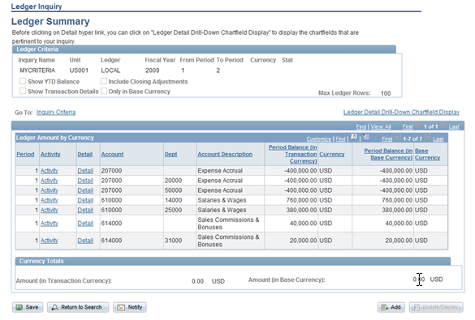This screenshot has height=320, width=475.
Task: Show previous rows arrow beside 1-7 of 7
Action: click(398, 138)
